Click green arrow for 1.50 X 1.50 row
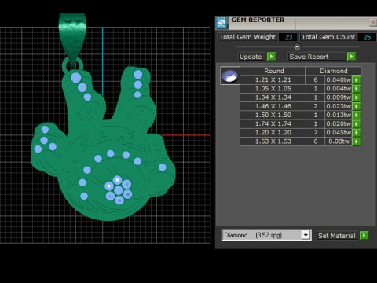This screenshot has width=377, height=283. 357,115
